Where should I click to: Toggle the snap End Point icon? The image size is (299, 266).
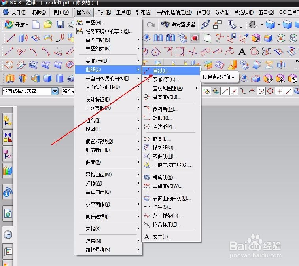(225, 91)
